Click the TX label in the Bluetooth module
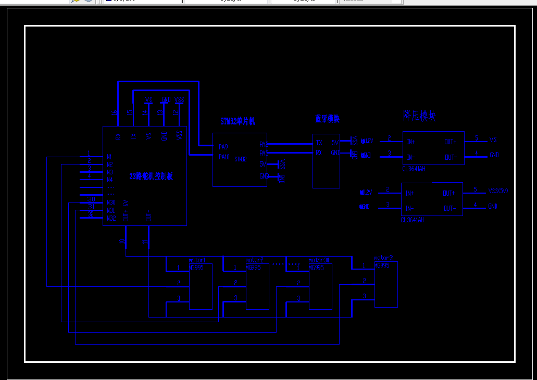 pos(319,143)
